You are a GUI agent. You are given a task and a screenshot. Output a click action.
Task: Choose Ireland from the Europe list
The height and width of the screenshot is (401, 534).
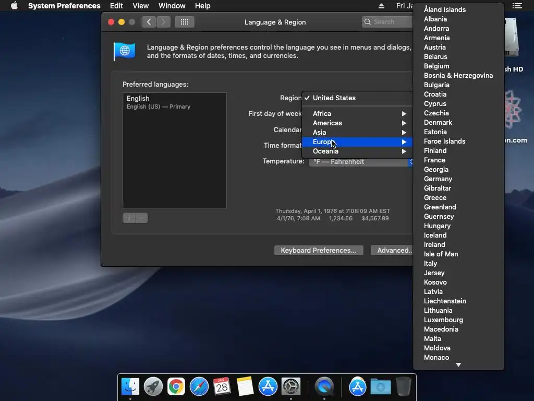pyautogui.click(x=458, y=244)
